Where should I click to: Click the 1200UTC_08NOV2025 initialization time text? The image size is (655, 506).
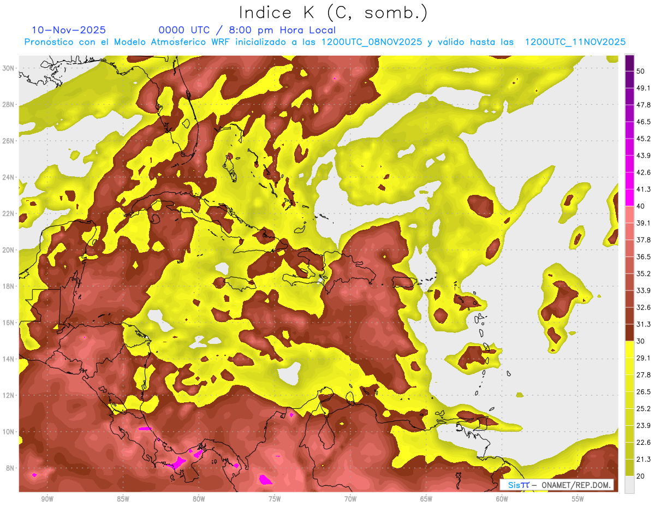click(371, 42)
